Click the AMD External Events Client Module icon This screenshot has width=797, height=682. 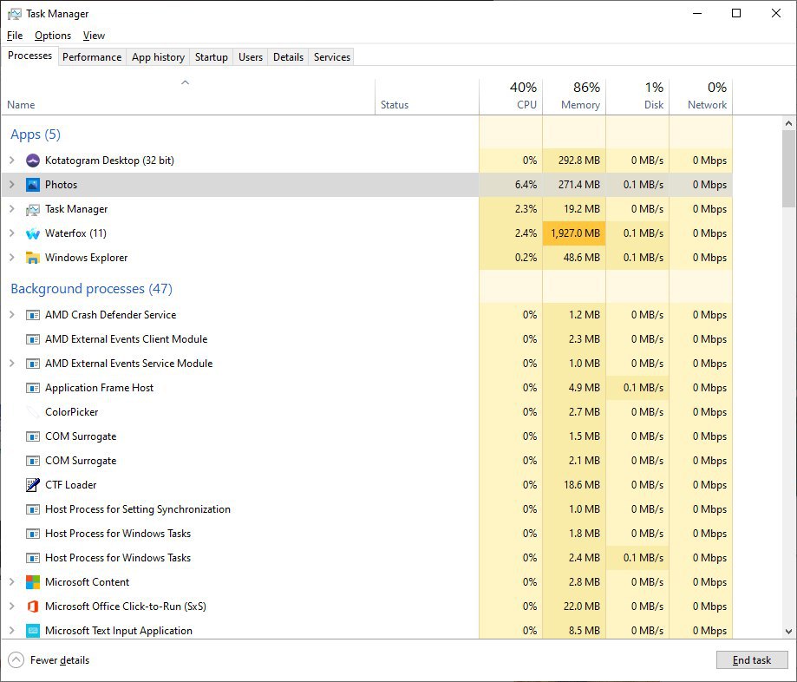pyautogui.click(x=33, y=339)
